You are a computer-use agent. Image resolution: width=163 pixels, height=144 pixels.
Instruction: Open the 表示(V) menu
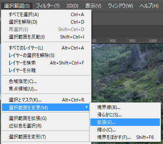click(x=93, y=6)
